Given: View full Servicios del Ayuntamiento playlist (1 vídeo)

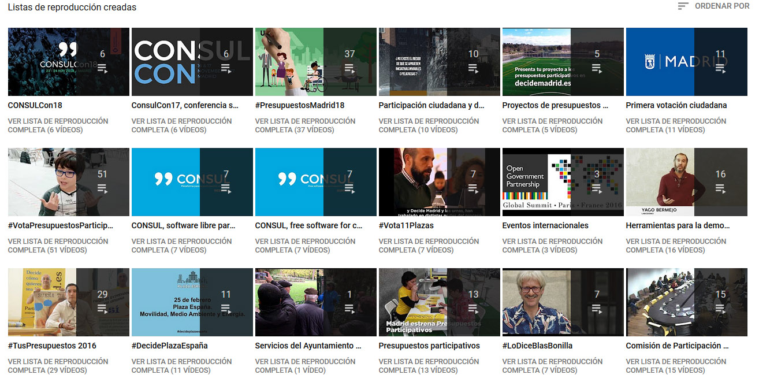Looking at the screenshot, I should point(305,366).
